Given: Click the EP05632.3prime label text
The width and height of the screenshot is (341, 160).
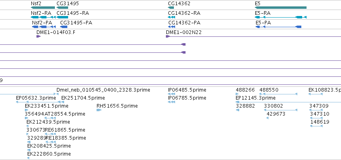Looking at the screenshot, I should [36, 98].
